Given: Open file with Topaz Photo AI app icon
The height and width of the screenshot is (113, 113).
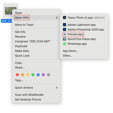Looking at the screenshot, I should 64,18.
